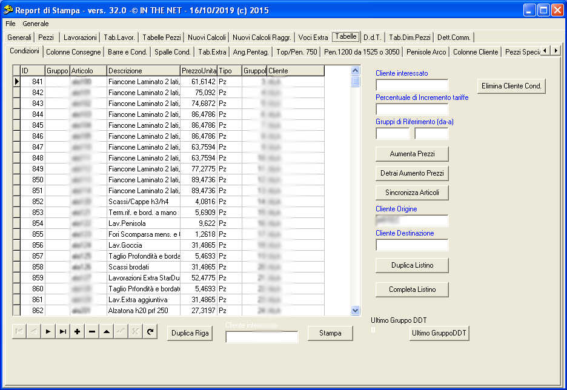Post edit with checkmark navigator button
The height and width of the screenshot is (390, 567).
click(x=121, y=331)
